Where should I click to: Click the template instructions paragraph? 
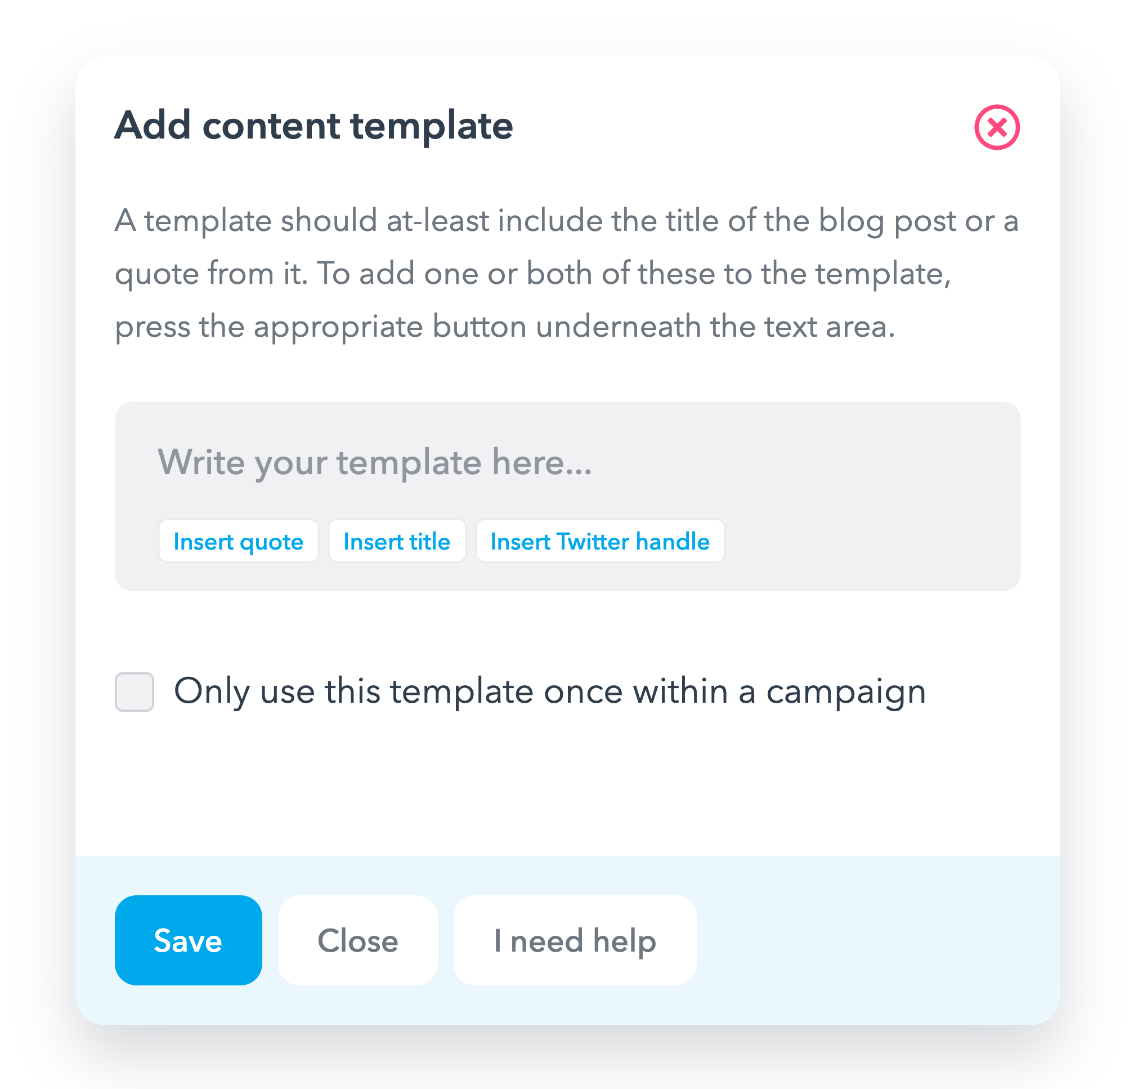point(566,273)
